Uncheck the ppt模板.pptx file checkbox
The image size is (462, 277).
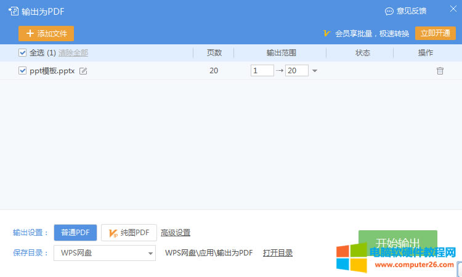click(23, 71)
